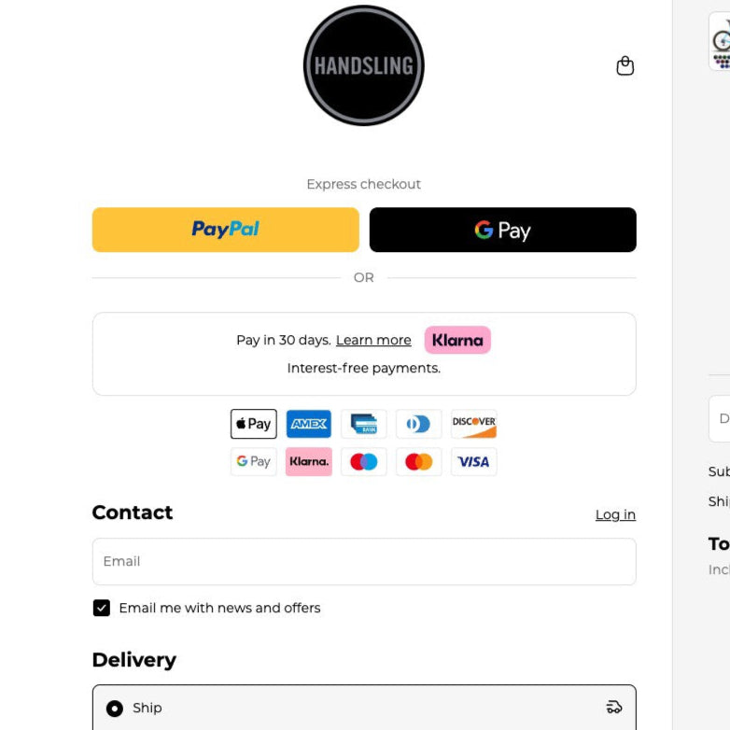Screen dimensions: 730x730
Task: Click the Apple Pay payment icon
Action: [254, 424]
